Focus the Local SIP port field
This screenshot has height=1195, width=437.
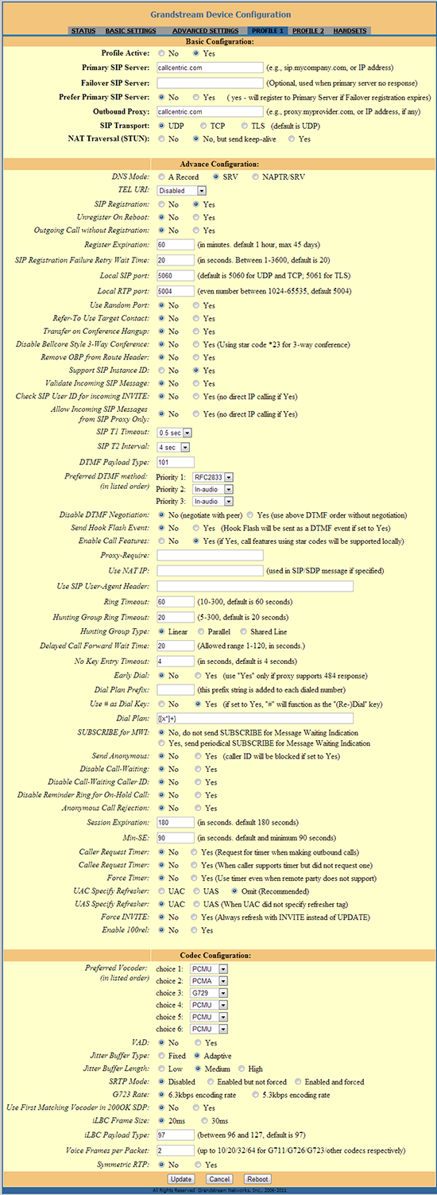(176, 275)
